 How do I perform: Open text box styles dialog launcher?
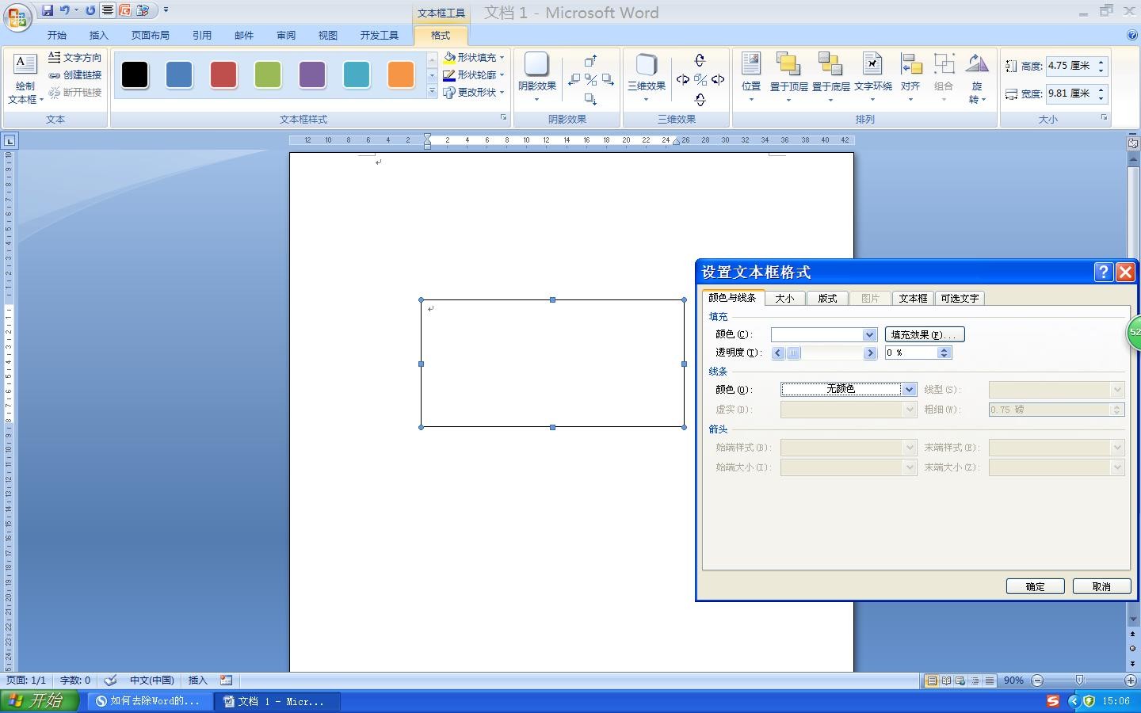[503, 118]
